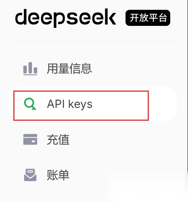Viewport: 188px width, 202px height.
Task: Open the 账单 section
Action: click(x=93, y=175)
